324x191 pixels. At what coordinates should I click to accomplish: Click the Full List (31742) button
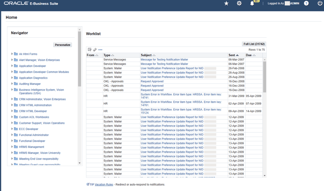254,44
